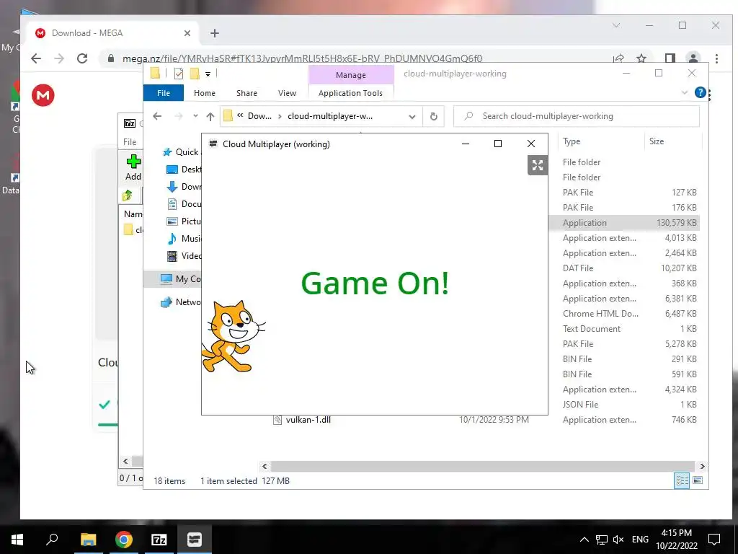This screenshot has height=554, width=738.
Task: Click the Properties quick access toolbar icon
Action: click(x=179, y=74)
